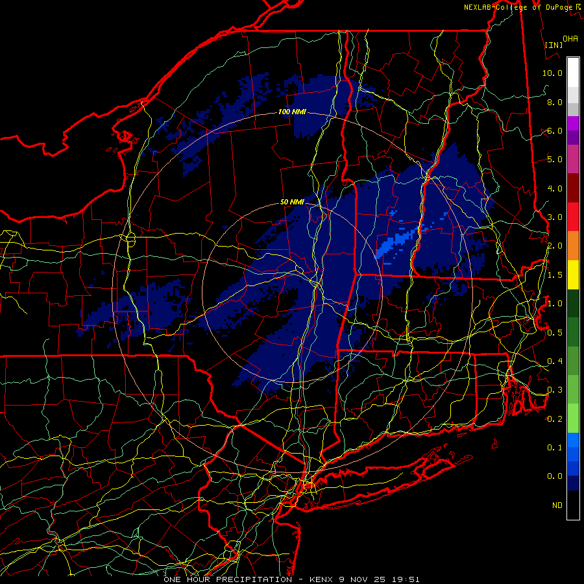Click the 0.3 legend value
The height and width of the screenshot is (584, 584).
[x=555, y=390]
